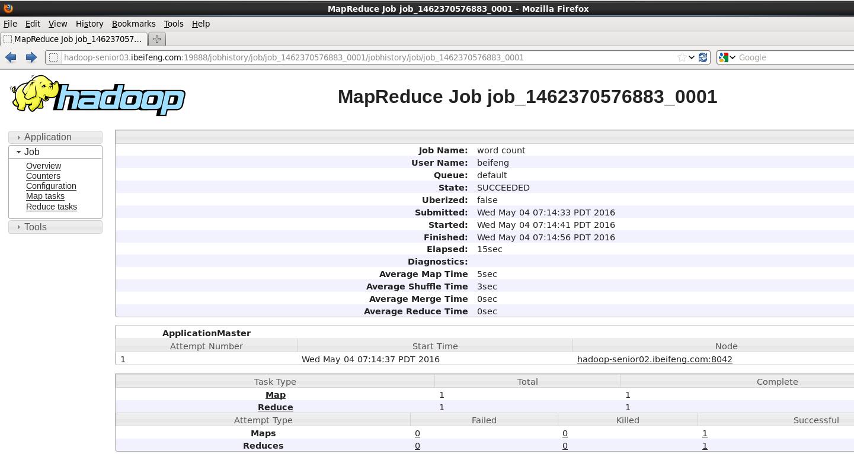Viewport: 854px width, 454px height.
Task: Click the ApplicationMaster table title
Action: [x=206, y=333]
